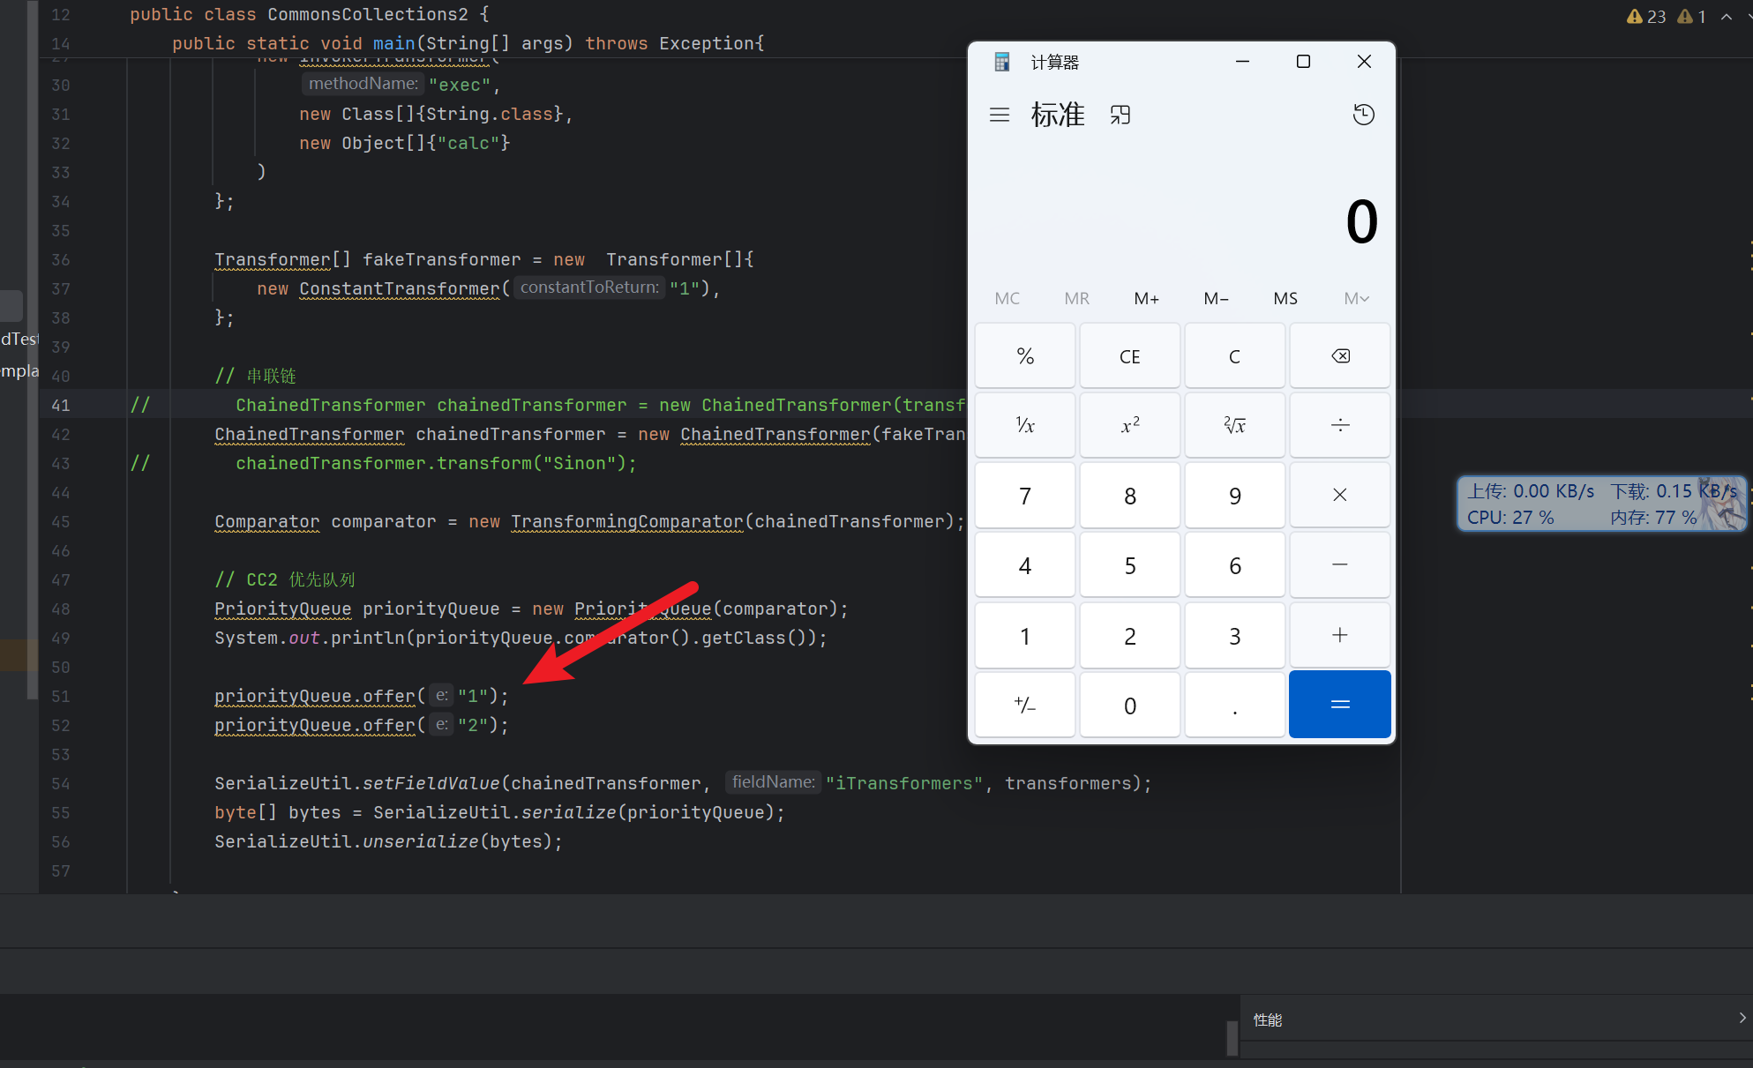Click the M+ memory add button
Image resolution: width=1753 pixels, height=1068 pixels.
pyautogui.click(x=1146, y=298)
